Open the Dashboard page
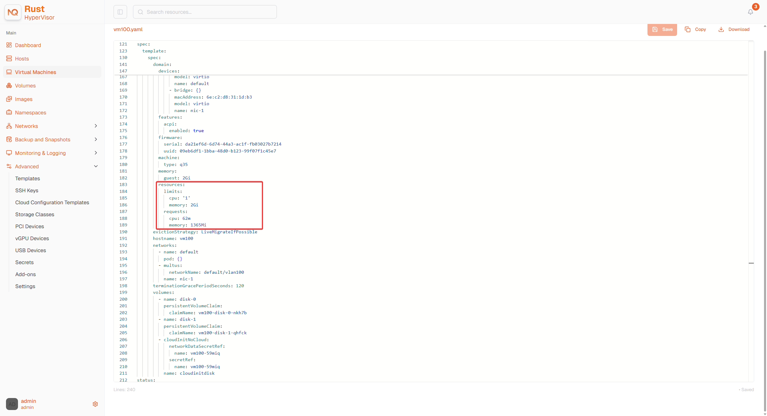This screenshot has height=416, width=767. [x=52, y=45]
